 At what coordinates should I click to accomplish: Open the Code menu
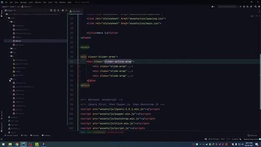(31, 2)
